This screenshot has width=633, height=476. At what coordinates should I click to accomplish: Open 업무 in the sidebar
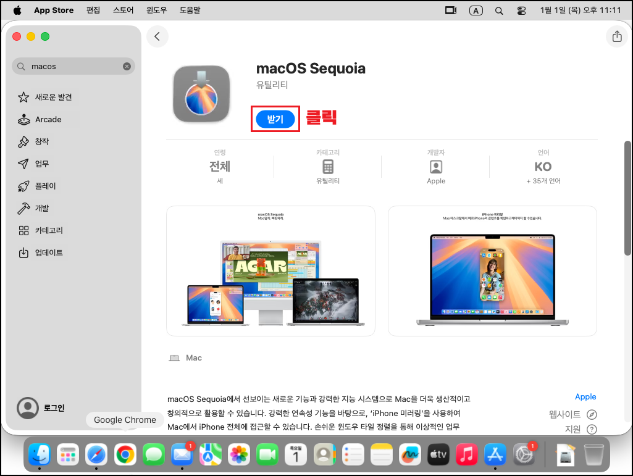pyautogui.click(x=35, y=164)
